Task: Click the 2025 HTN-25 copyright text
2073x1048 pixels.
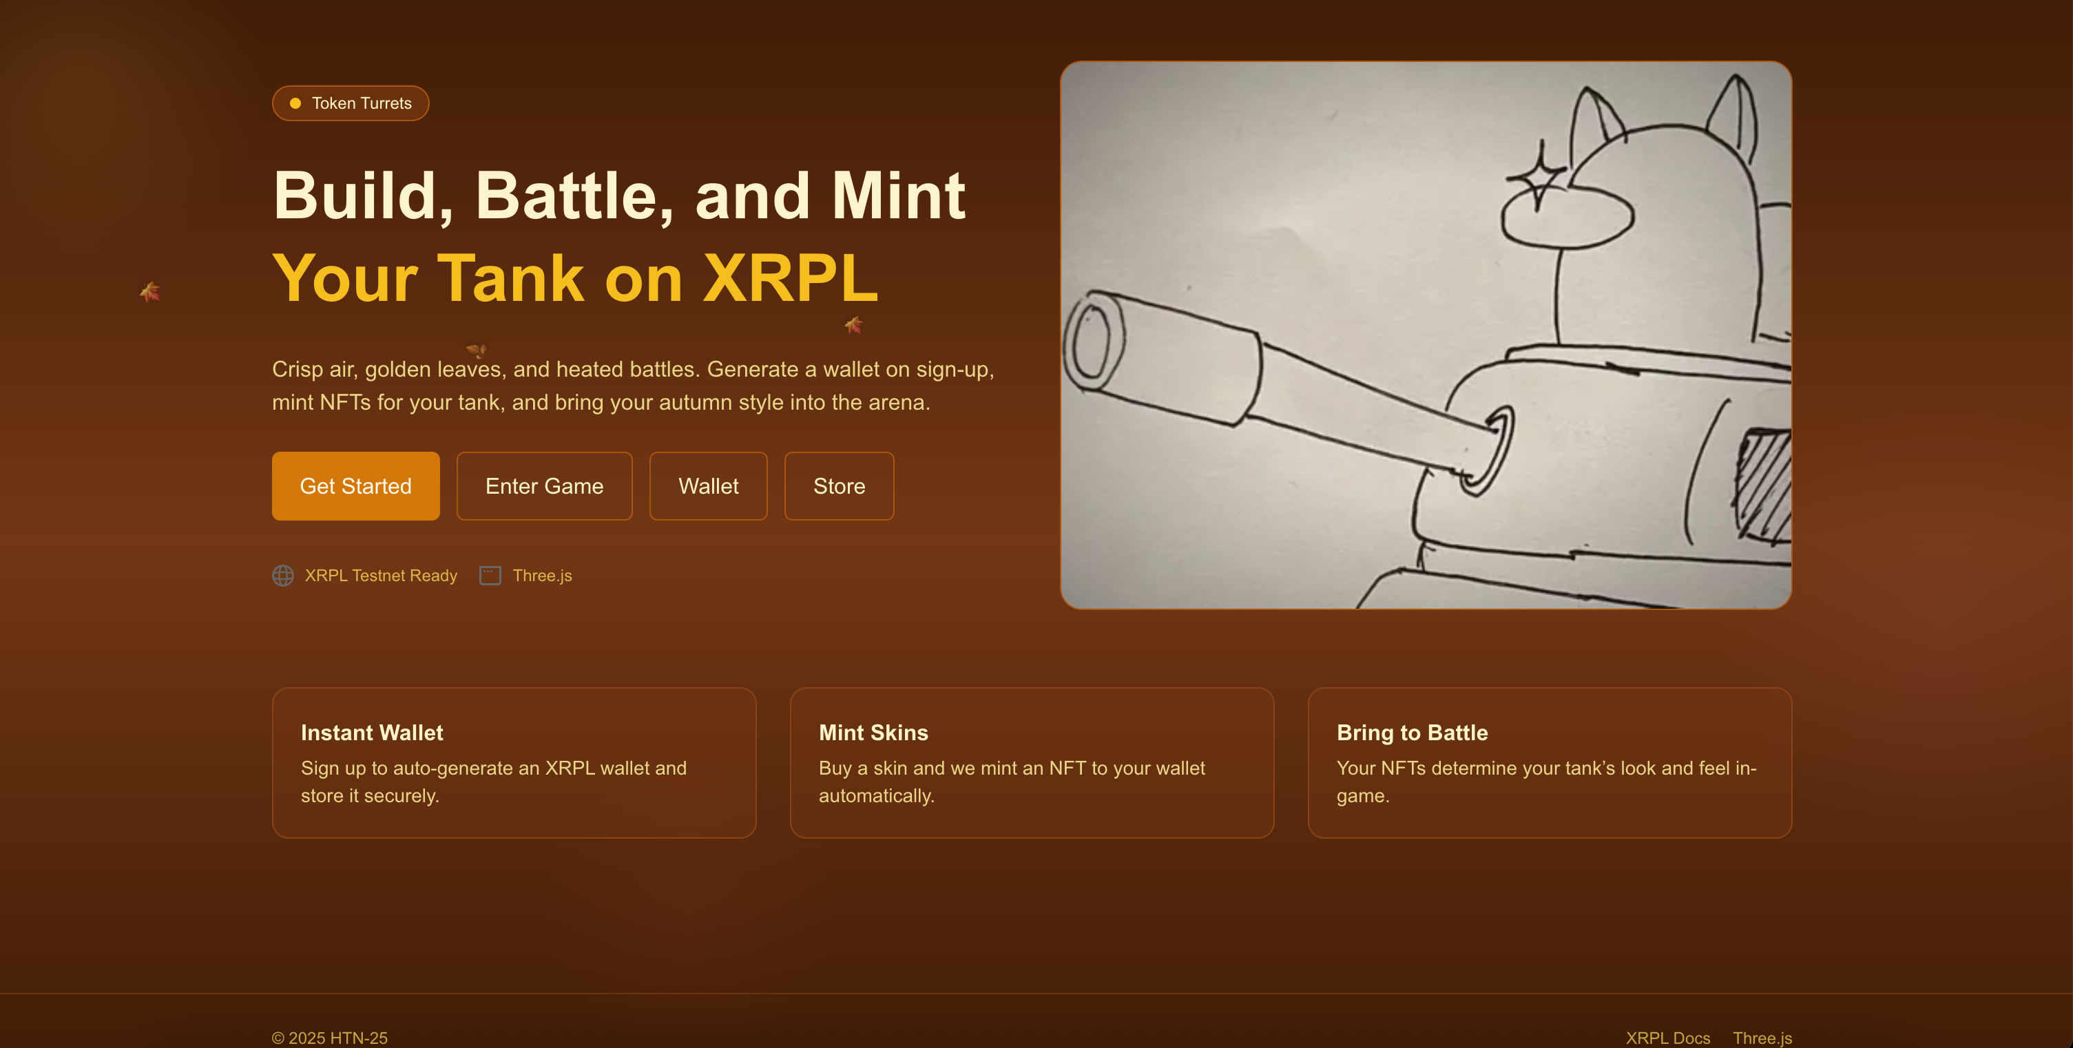Action: pos(330,1038)
